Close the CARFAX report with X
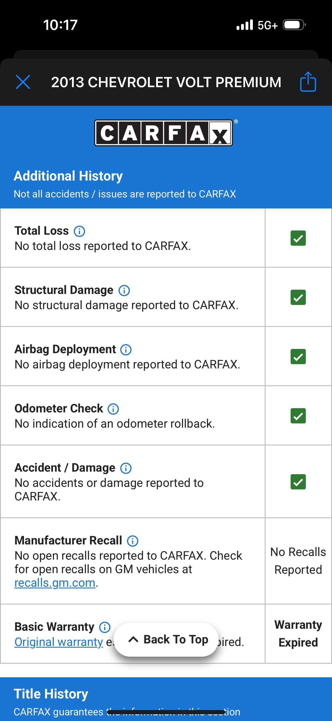 tap(23, 82)
